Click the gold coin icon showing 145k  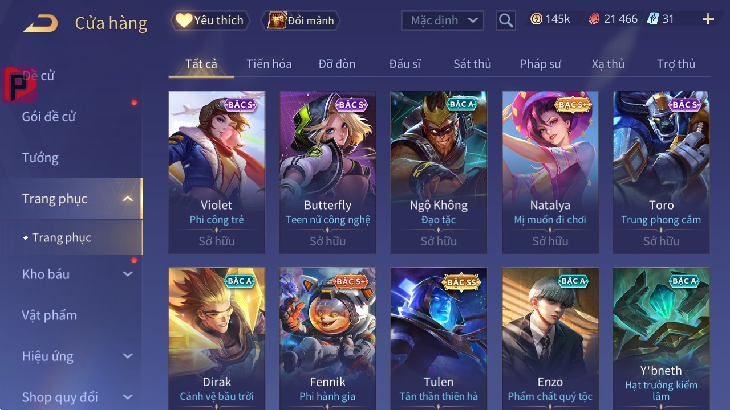[x=536, y=19]
